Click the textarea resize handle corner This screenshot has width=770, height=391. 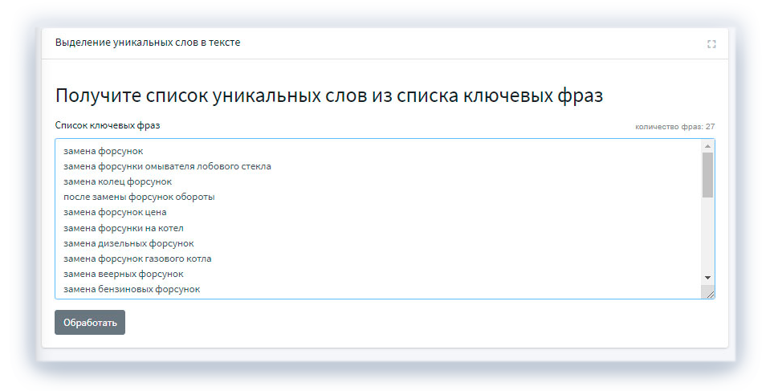tap(709, 294)
